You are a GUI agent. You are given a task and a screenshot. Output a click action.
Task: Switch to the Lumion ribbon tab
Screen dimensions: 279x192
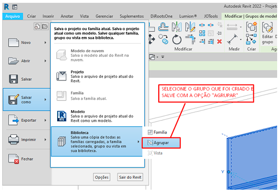(188, 16)
